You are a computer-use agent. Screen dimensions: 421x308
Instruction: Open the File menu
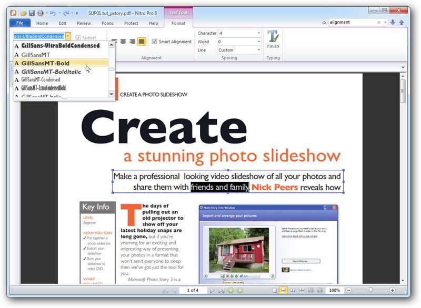(20, 23)
